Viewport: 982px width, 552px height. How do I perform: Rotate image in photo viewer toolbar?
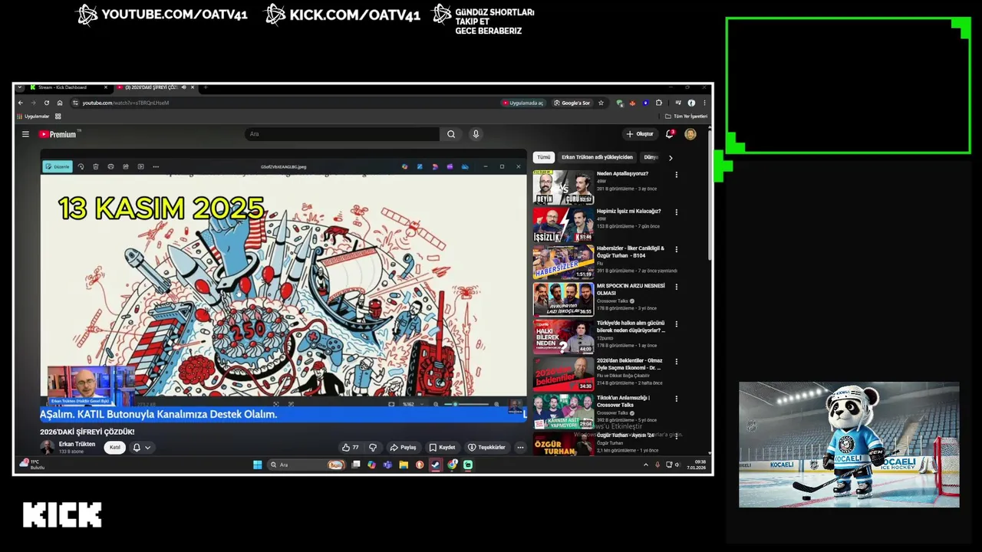tap(81, 166)
